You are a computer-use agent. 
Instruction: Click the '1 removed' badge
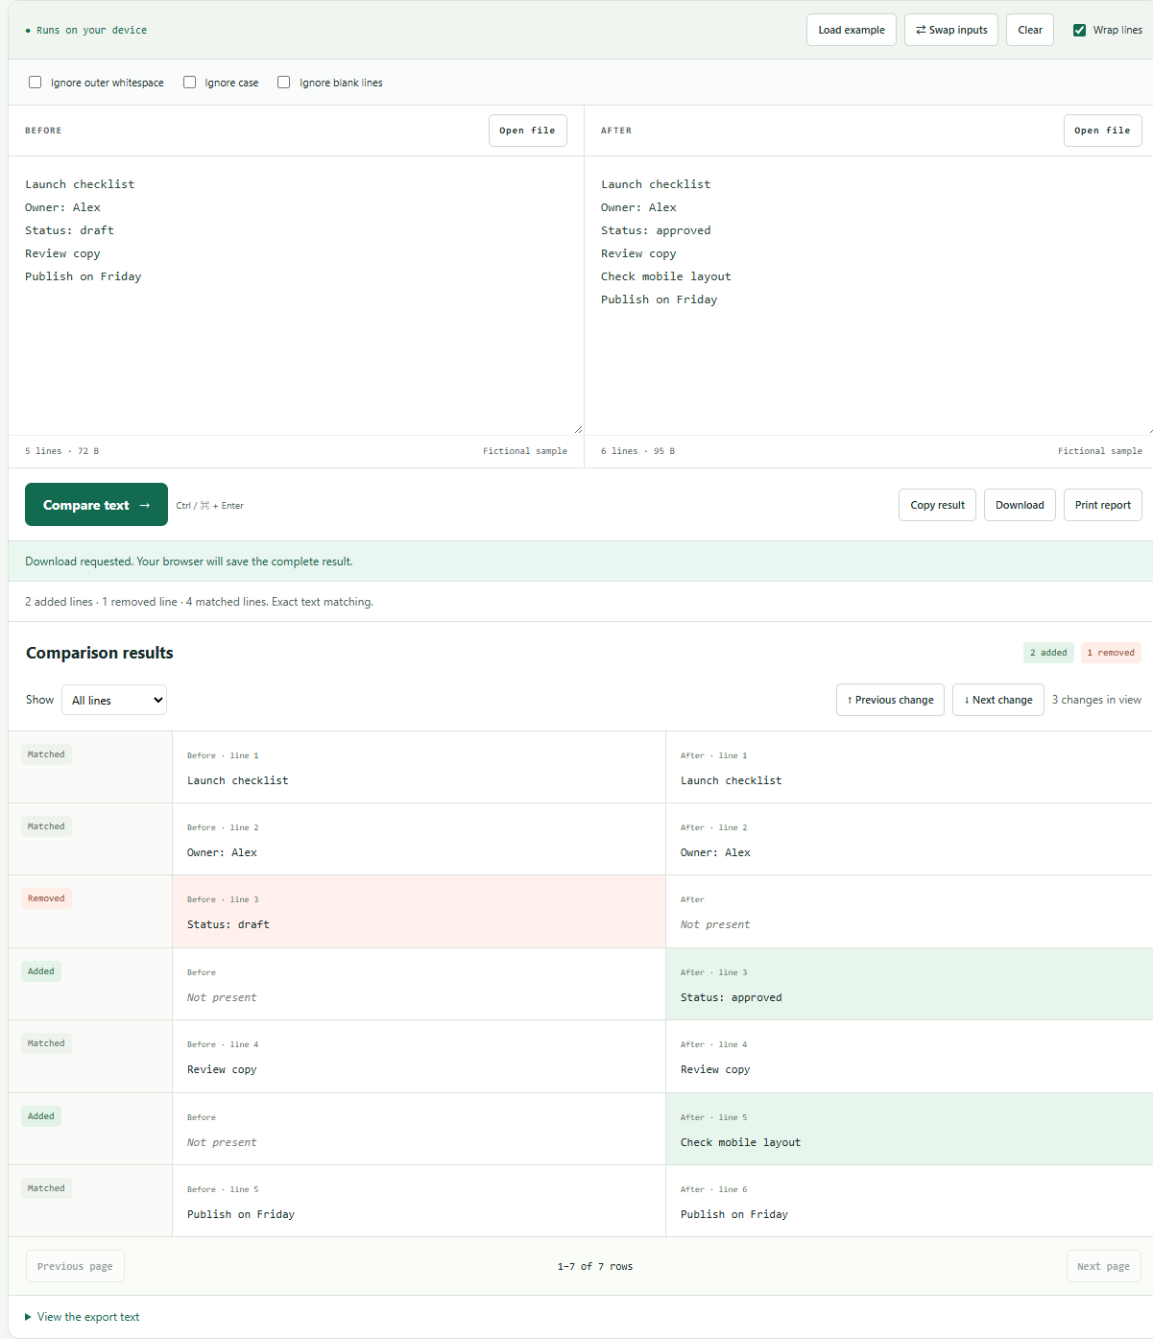coord(1110,653)
